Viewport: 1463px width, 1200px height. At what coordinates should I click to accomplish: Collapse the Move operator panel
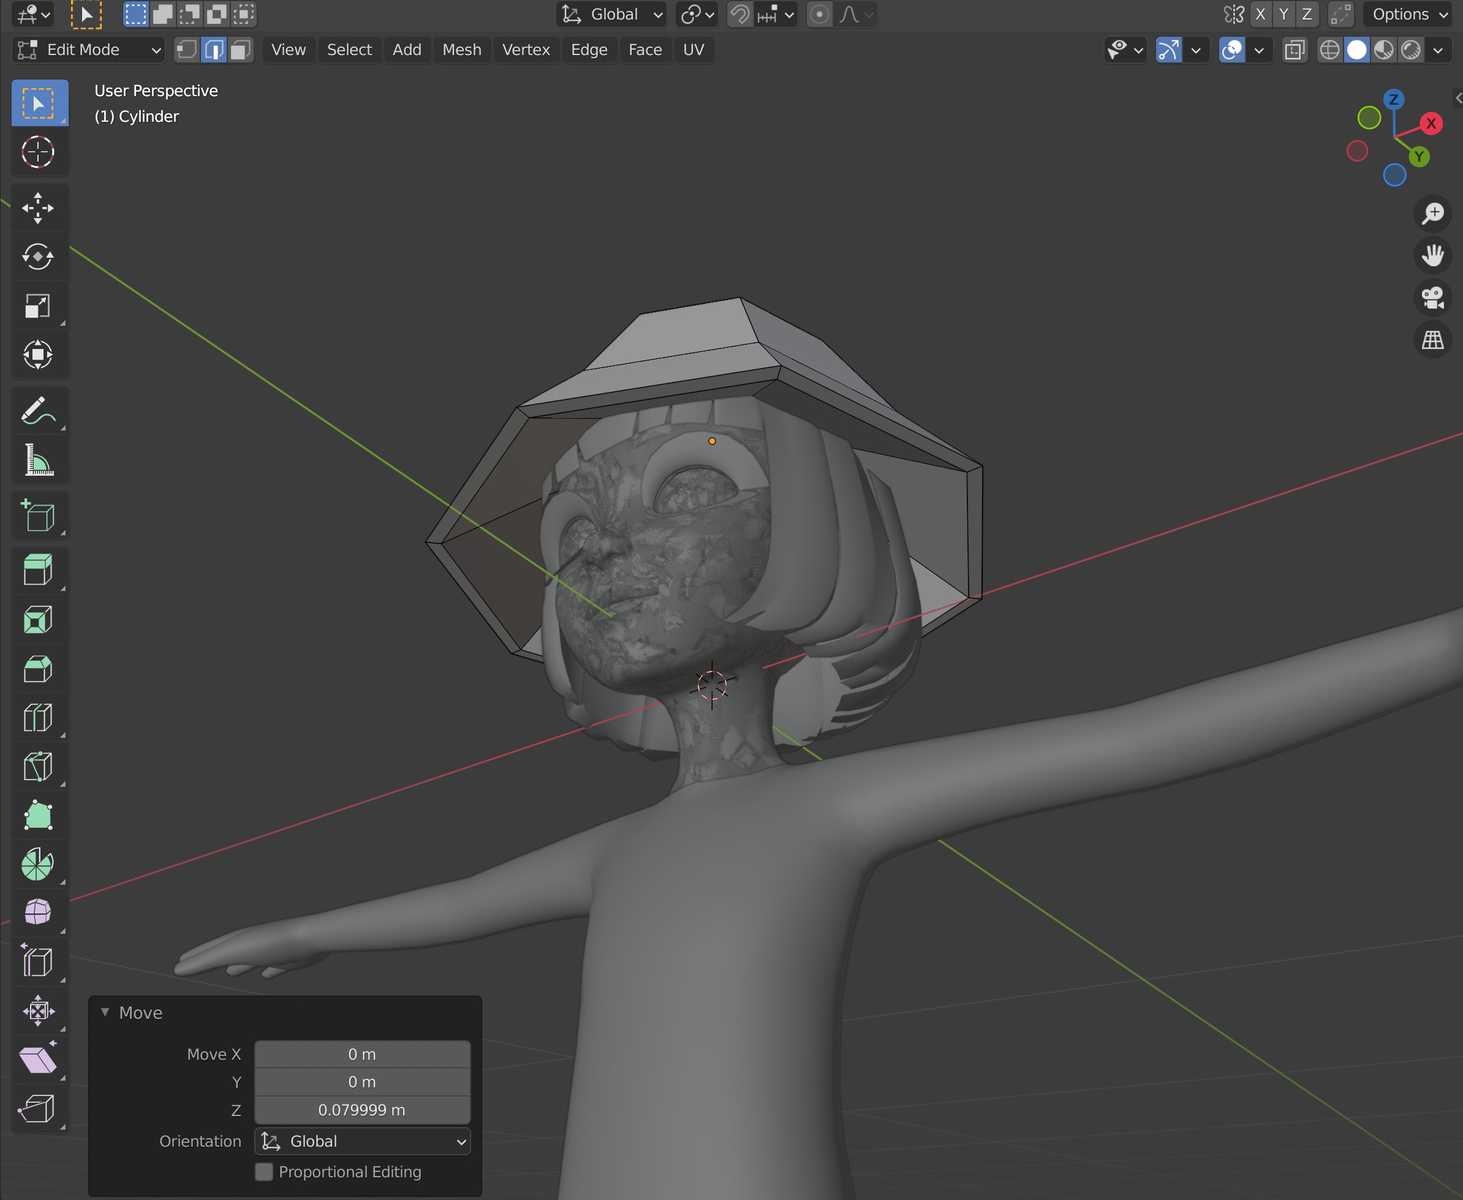105,1012
